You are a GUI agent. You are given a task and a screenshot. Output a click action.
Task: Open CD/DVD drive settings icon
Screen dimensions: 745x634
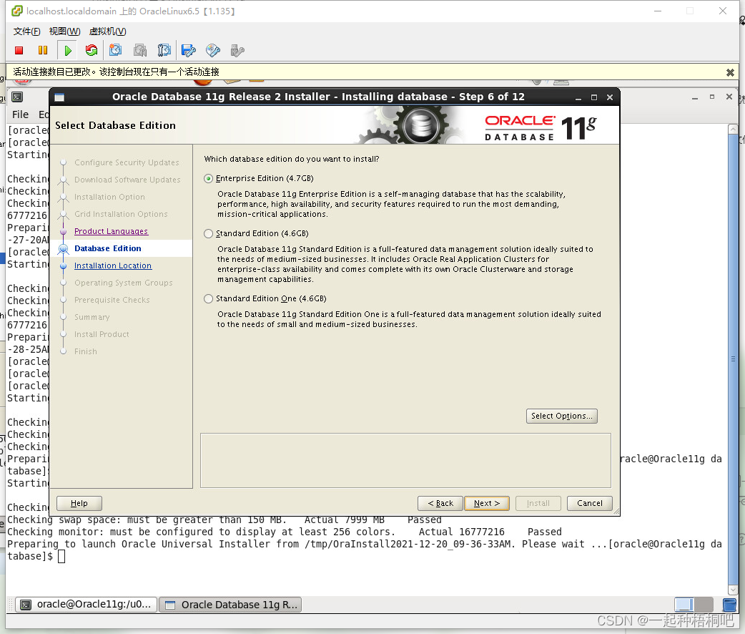[x=212, y=50]
